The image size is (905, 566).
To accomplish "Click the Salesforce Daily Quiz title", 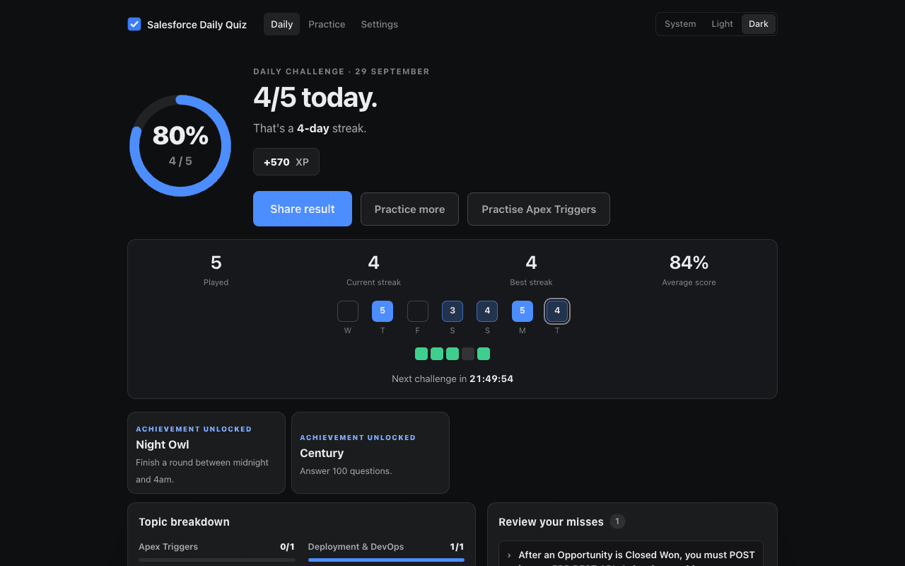I will point(197,25).
